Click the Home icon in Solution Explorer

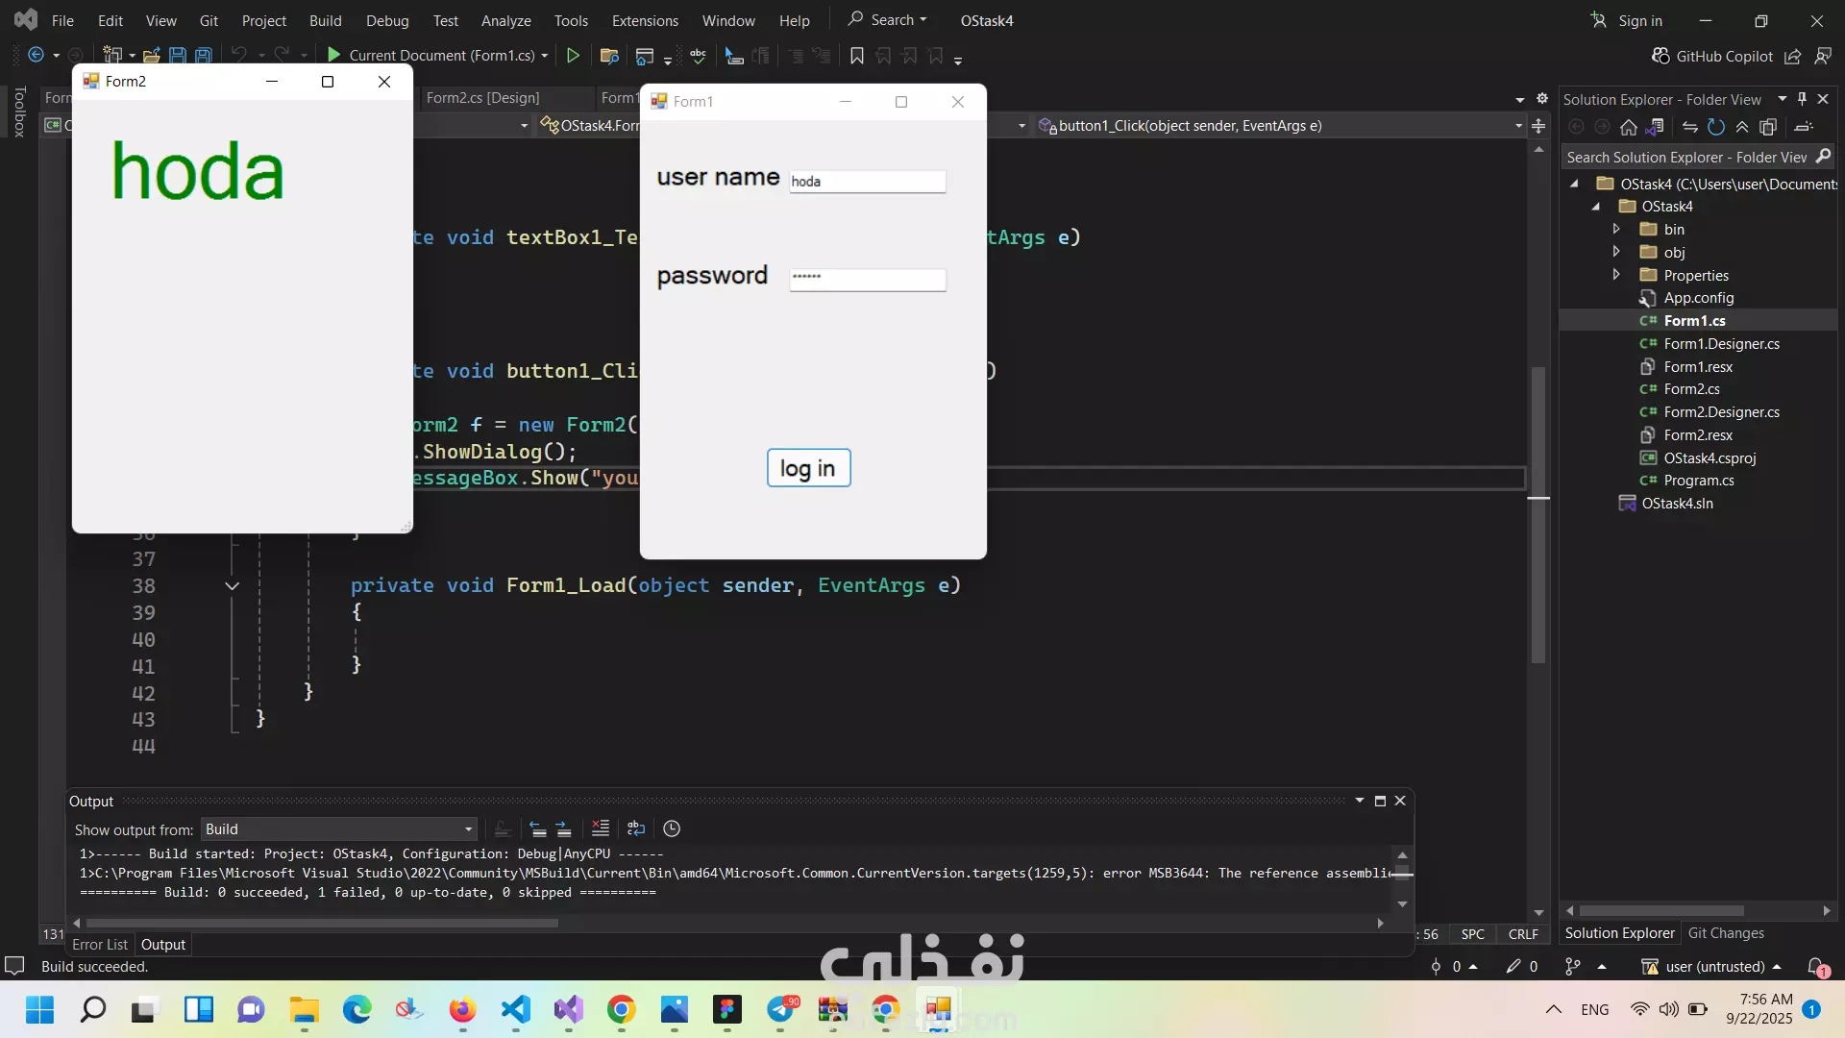click(x=1629, y=127)
